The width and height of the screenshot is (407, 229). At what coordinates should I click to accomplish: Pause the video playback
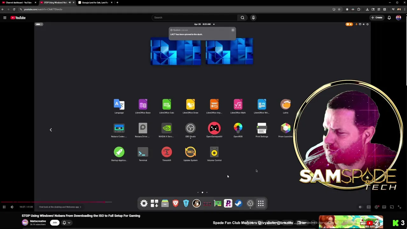click(x=4, y=207)
